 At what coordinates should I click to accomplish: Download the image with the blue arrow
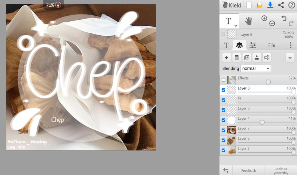point(270,5)
